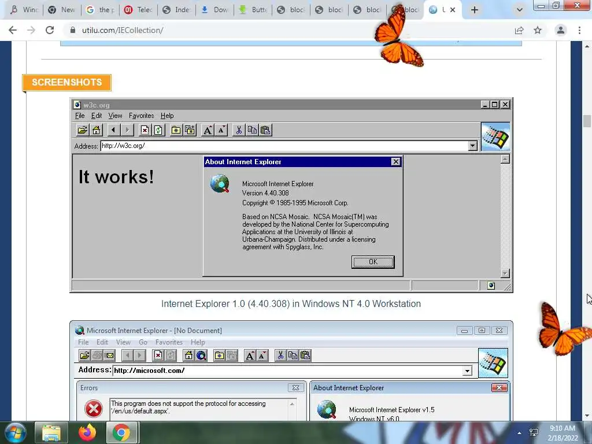View site info via the lock icon

[x=73, y=30]
